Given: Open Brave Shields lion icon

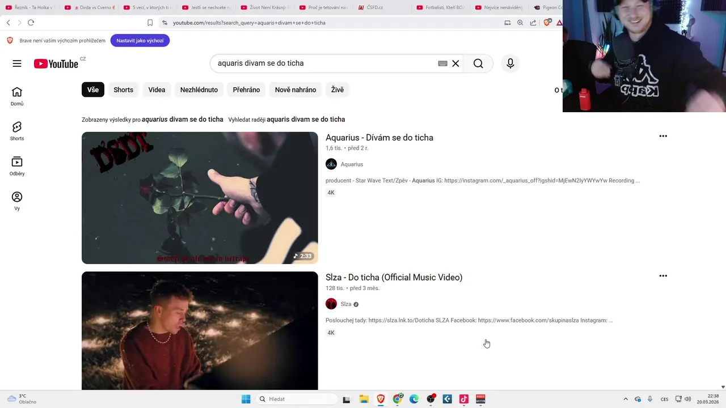Looking at the screenshot, I should point(547,23).
